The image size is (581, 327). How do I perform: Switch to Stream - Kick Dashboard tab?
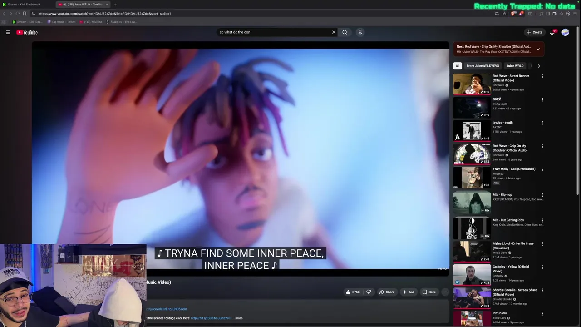[x=25, y=5]
